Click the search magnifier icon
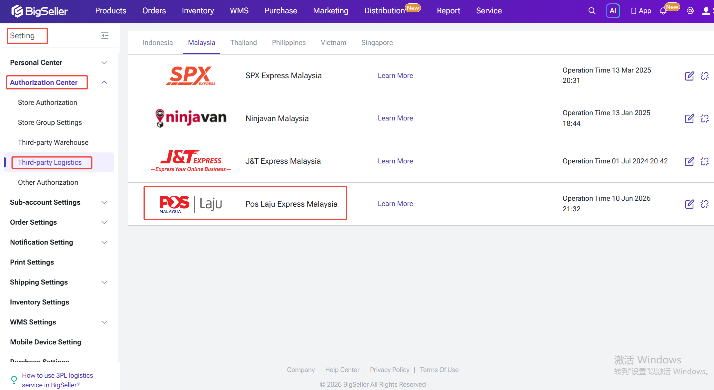The width and height of the screenshot is (714, 390). point(592,11)
